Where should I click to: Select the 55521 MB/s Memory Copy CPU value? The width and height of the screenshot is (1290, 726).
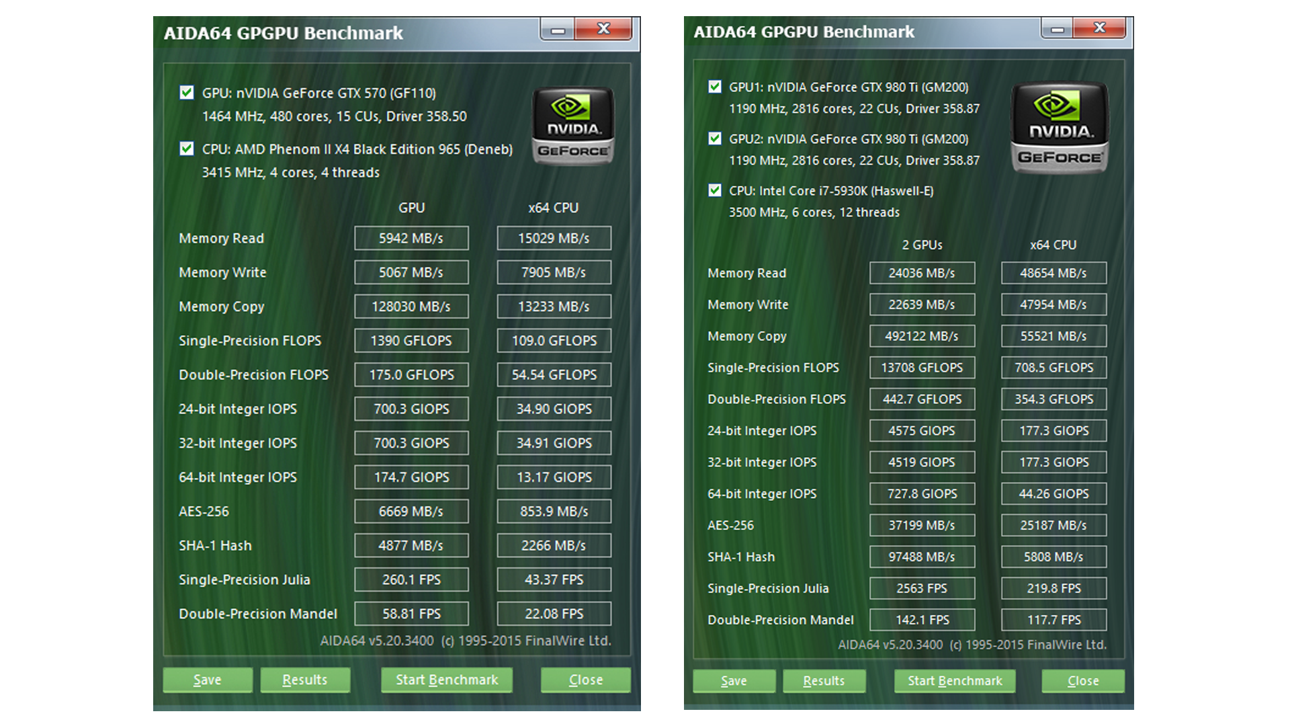1053,336
